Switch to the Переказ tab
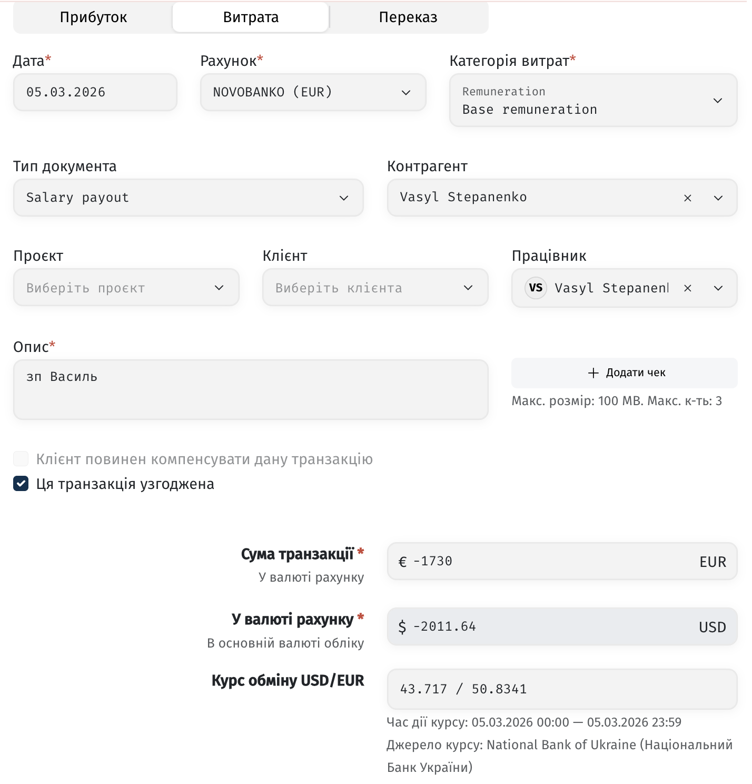The image size is (752, 784). point(408,17)
